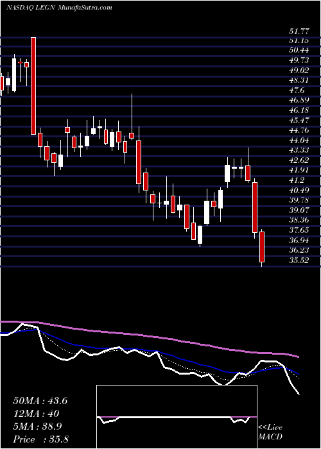Select the 38.36 price axis label
The width and height of the screenshot is (321, 449).
click(298, 220)
